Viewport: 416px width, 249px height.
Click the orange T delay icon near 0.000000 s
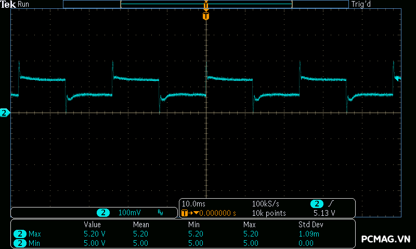184,213
